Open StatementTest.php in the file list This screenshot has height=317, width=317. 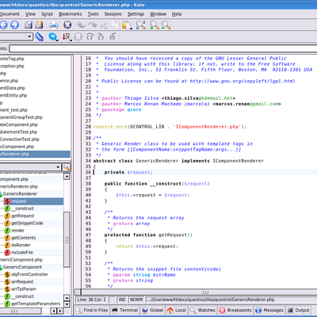pyautogui.click(x=18, y=132)
